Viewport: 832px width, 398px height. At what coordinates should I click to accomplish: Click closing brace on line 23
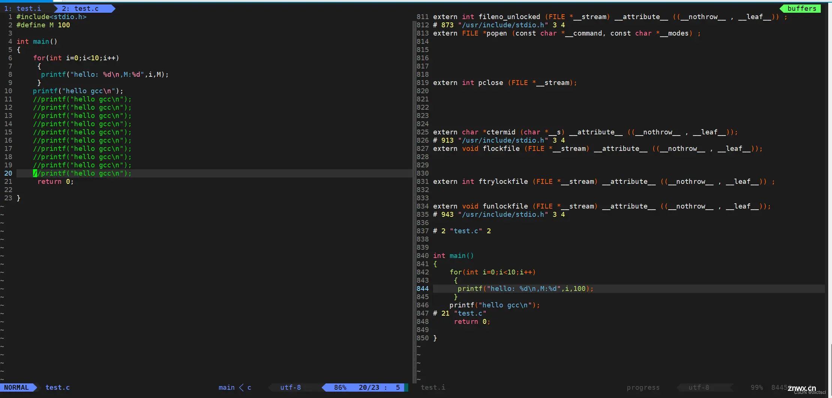coord(18,198)
